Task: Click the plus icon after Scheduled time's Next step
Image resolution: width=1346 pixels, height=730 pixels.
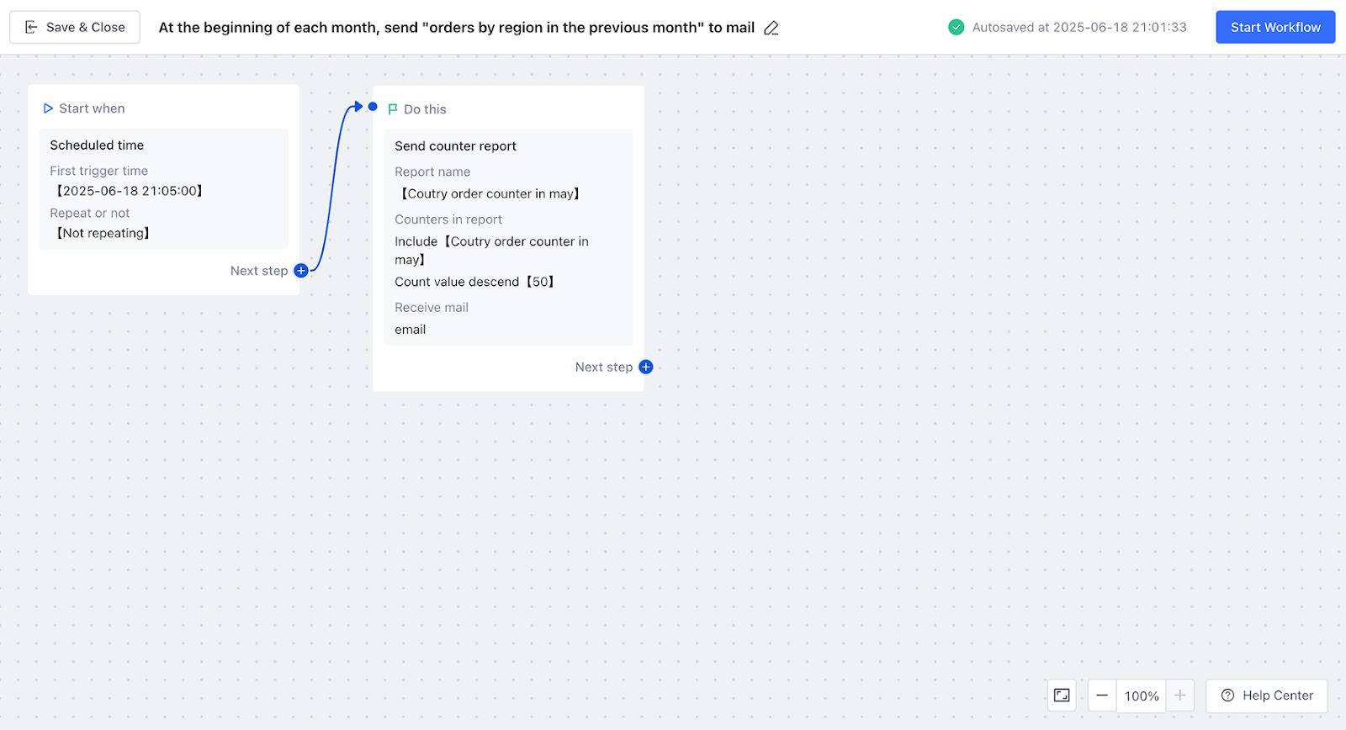Action: pyautogui.click(x=300, y=271)
